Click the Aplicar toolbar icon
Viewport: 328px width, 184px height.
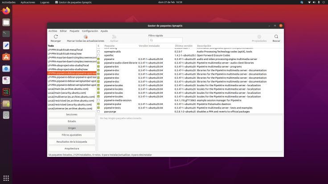pos(114,37)
